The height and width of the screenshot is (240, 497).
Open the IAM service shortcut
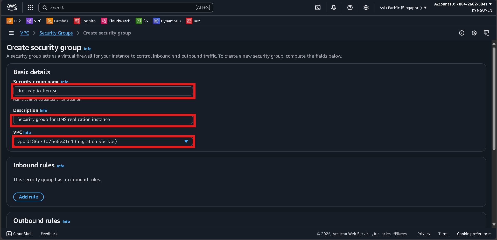point(193,21)
